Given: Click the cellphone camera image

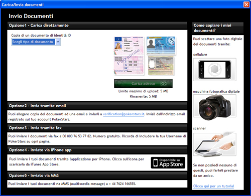Looking at the screenshot, I should coord(215,70).
